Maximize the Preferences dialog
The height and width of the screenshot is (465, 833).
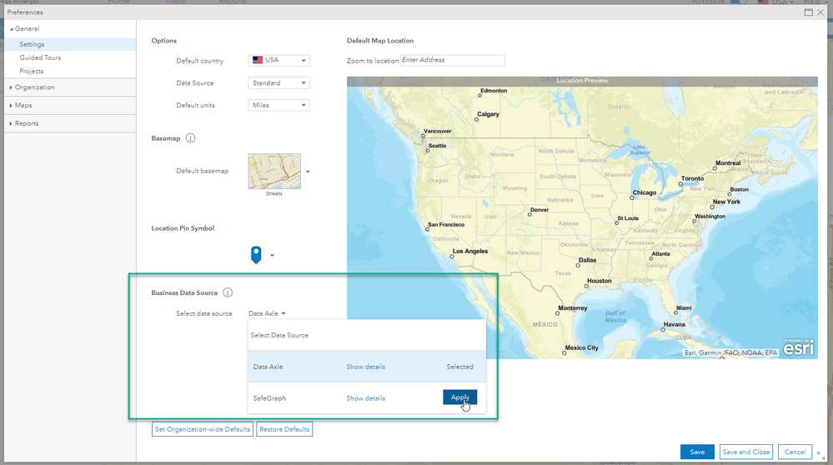coord(809,12)
